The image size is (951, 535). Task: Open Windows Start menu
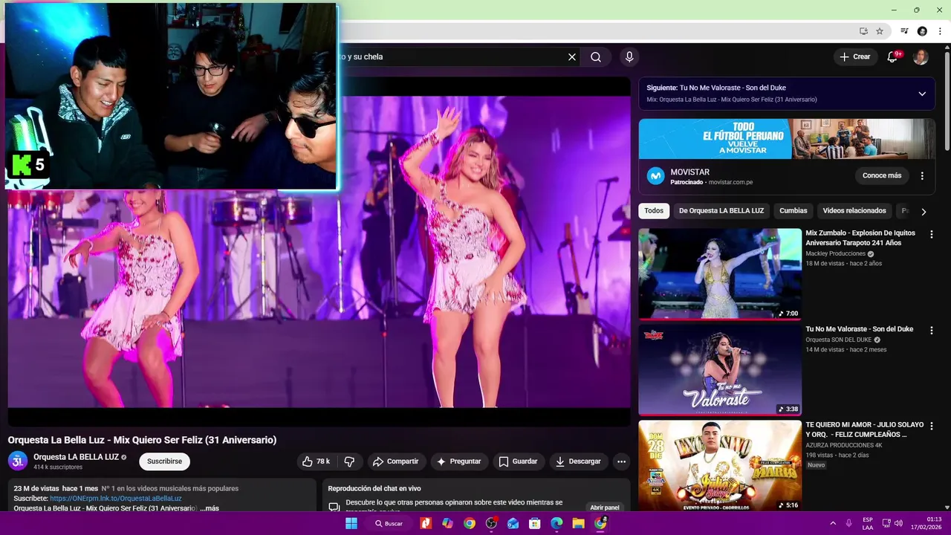[x=351, y=523]
